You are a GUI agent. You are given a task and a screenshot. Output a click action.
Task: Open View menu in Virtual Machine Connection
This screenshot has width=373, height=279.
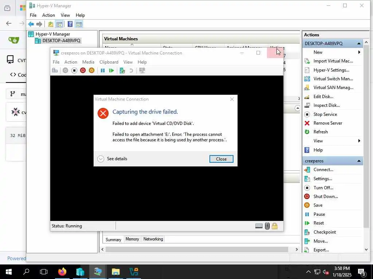click(128, 62)
